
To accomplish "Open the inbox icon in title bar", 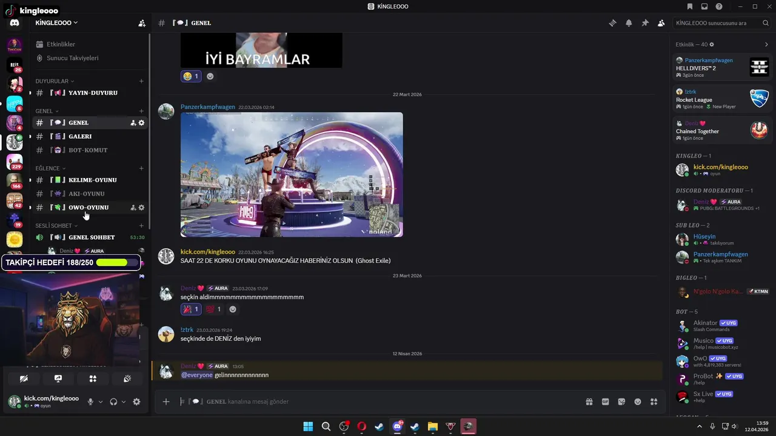I will 704,7.
